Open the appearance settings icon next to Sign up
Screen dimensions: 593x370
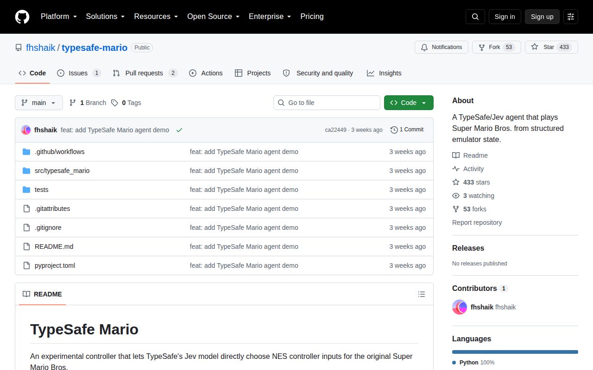(x=571, y=17)
